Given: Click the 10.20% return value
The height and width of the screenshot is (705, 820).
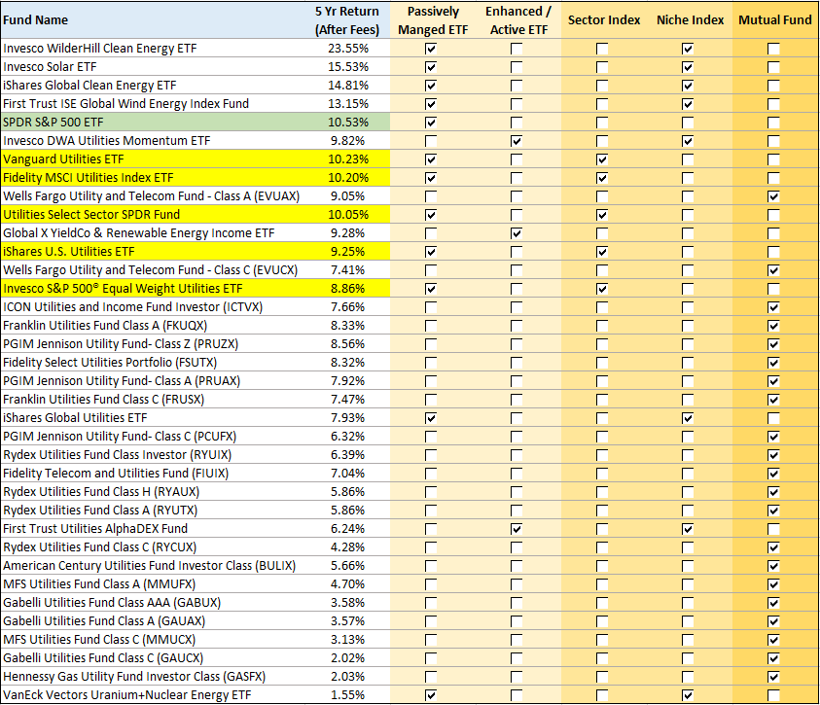Looking at the screenshot, I should (348, 178).
